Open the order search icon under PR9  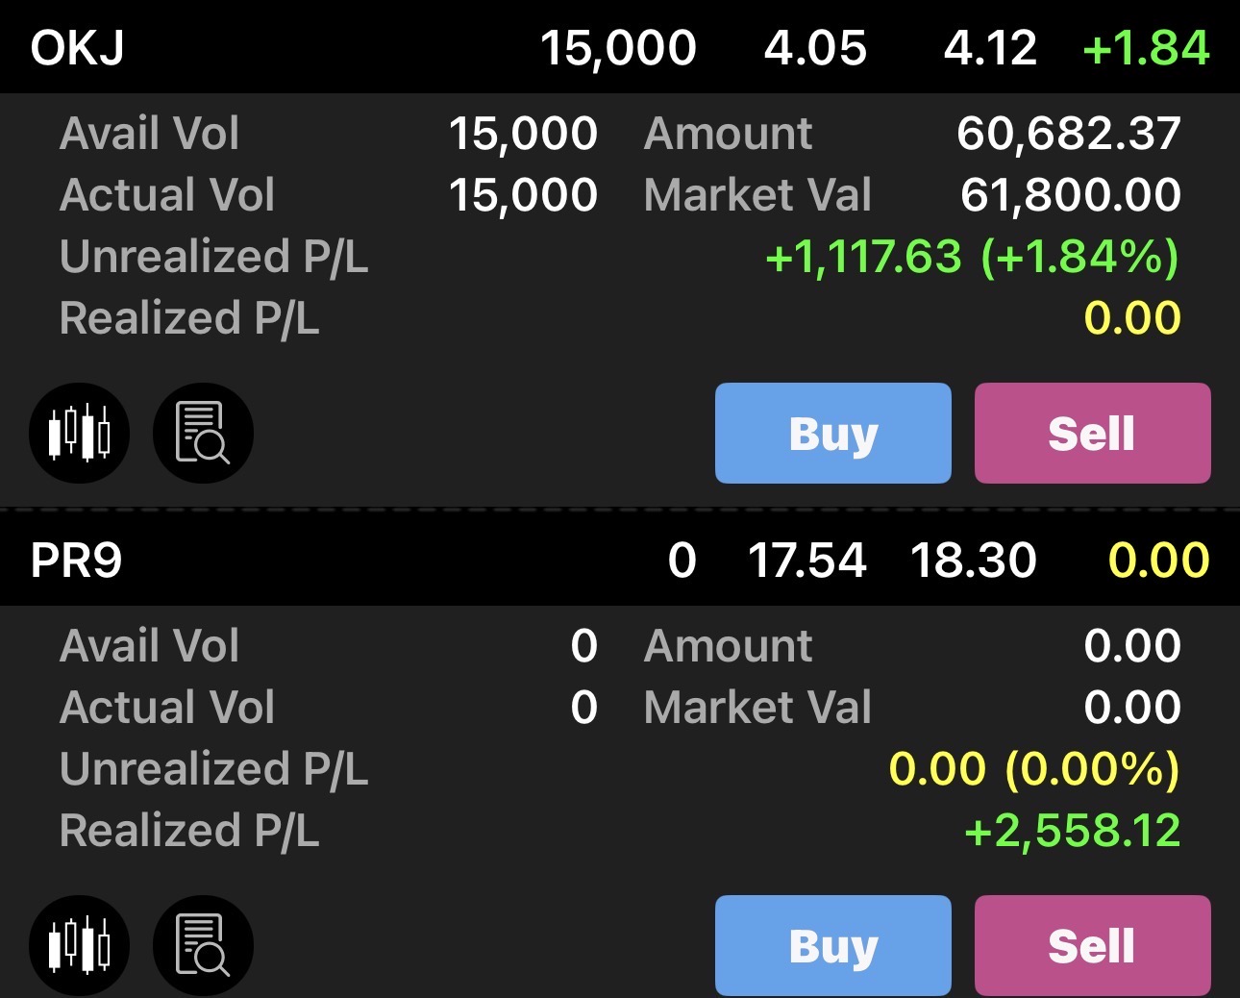tap(203, 945)
